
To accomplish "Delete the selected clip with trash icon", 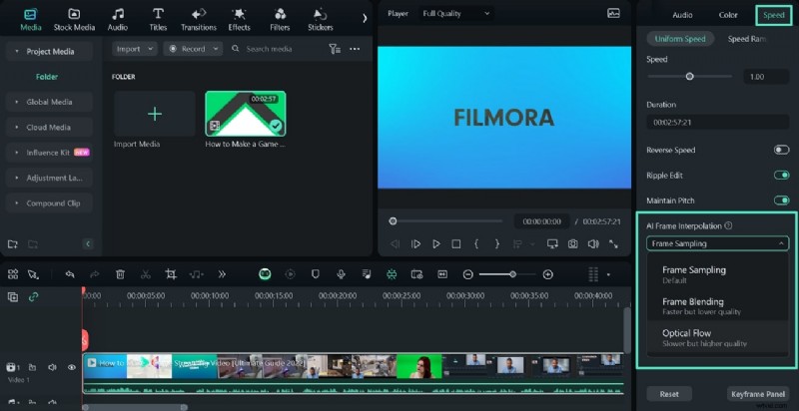I will pyautogui.click(x=120, y=274).
